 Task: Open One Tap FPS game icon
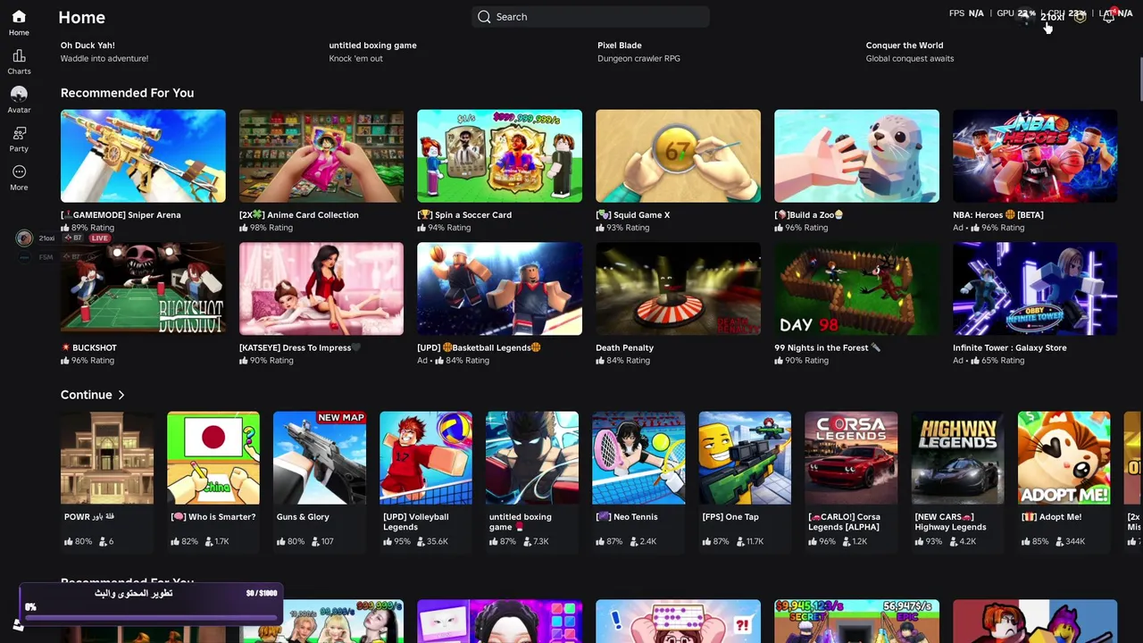pyautogui.click(x=745, y=458)
